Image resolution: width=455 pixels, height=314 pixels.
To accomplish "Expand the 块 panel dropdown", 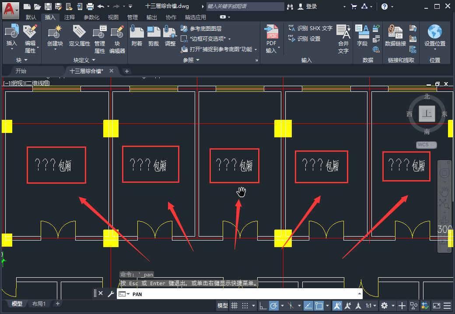I will click(22, 60).
